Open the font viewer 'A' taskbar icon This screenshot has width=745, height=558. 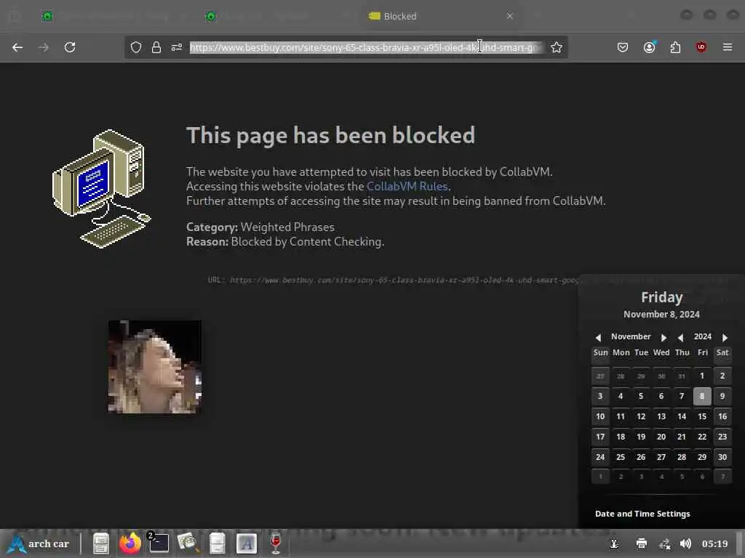[246, 543]
